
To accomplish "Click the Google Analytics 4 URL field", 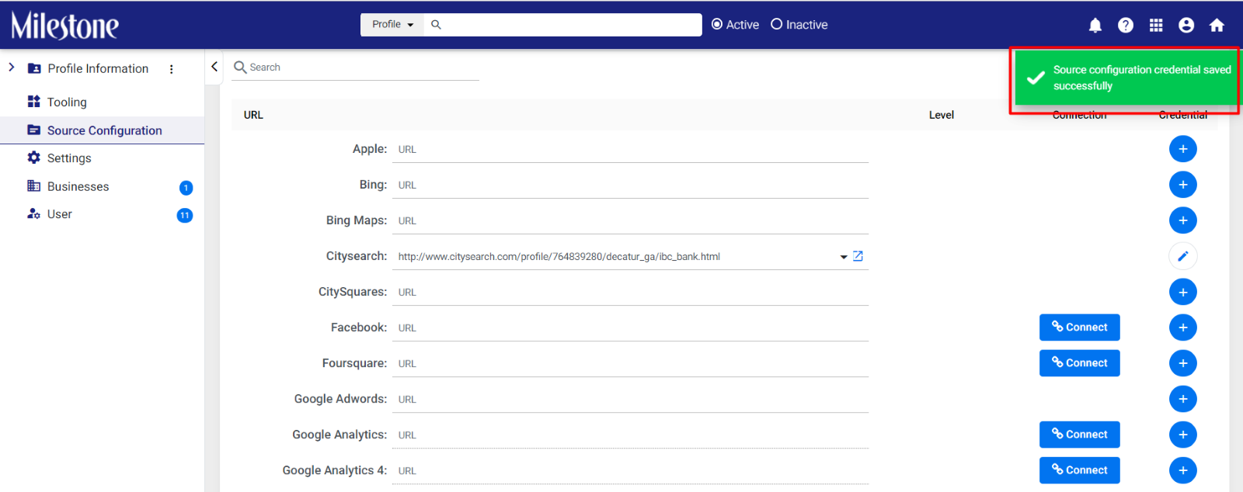I will pos(630,470).
